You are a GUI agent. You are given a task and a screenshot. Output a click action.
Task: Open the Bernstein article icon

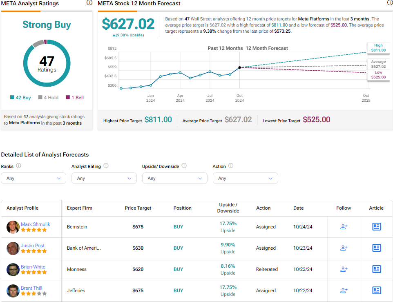coord(376,227)
